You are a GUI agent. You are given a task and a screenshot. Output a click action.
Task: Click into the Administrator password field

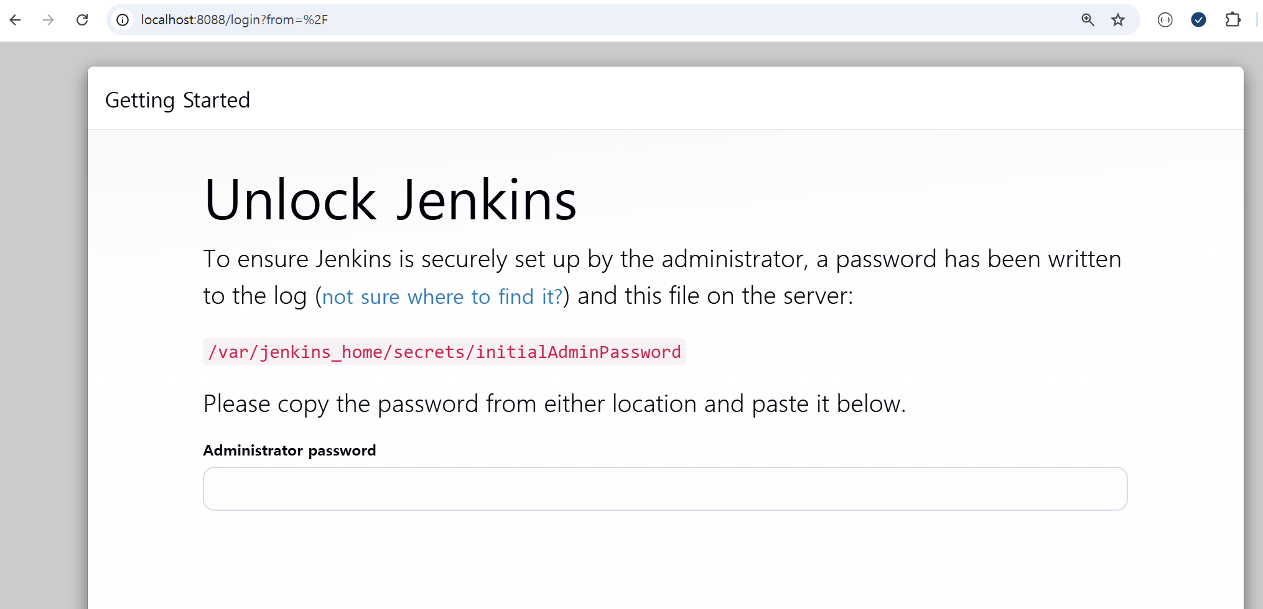pos(665,488)
